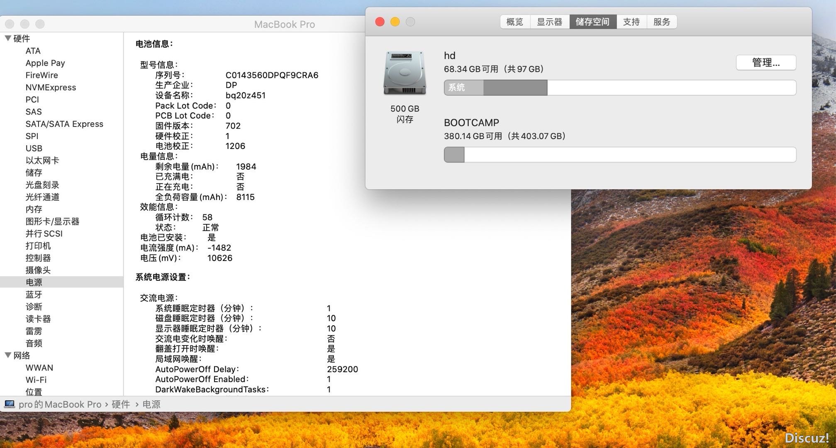Select ATA in hardware sidebar
This screenshot has width=836, height=448.
coord(33,51)
